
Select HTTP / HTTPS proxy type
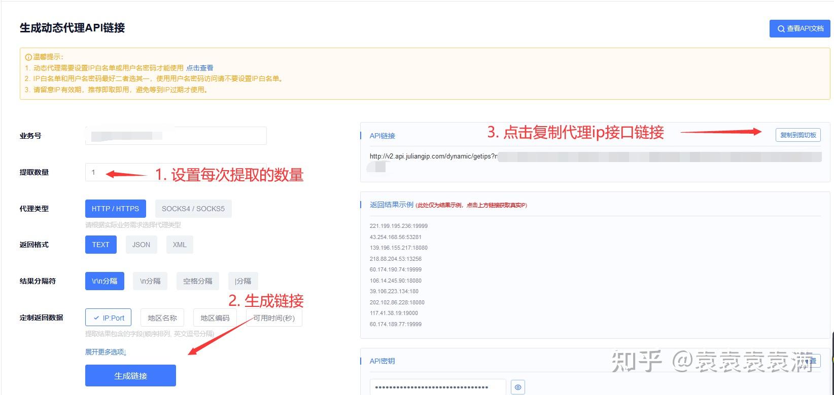click(115, 209)
